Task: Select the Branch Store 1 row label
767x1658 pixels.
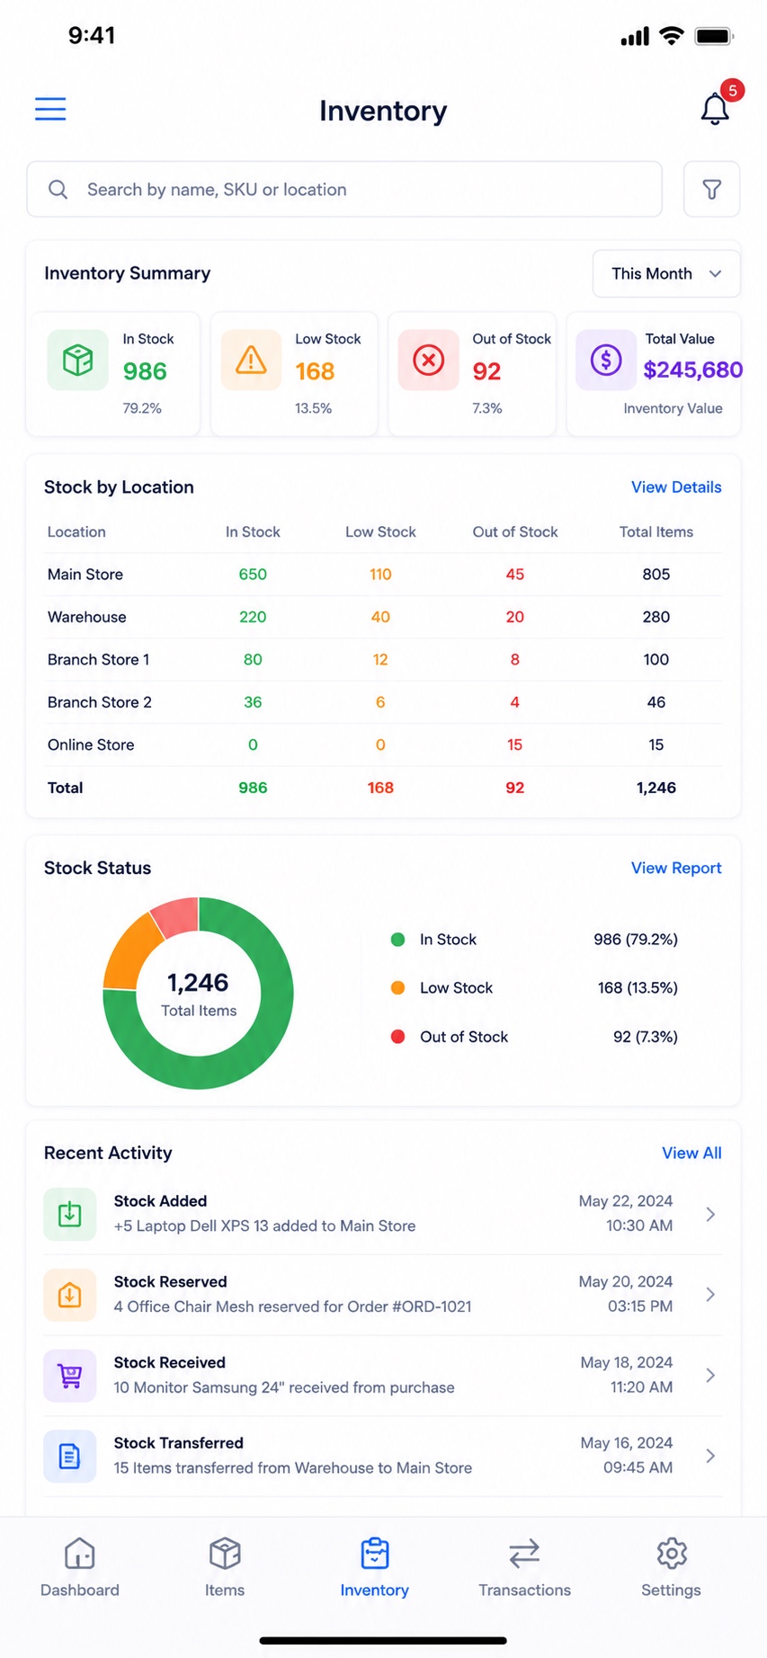Action: [x=99, y=660]
